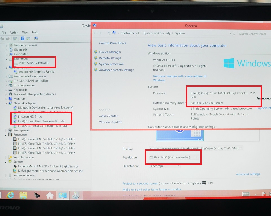Open the Display selection dropdown
Screen dimensions: 271x216
196,148
